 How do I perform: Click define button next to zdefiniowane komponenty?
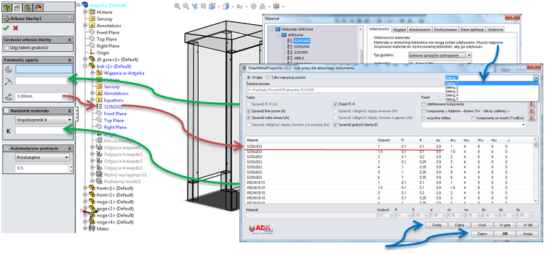coord(532,104)
